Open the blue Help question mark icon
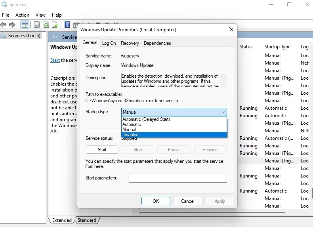313x227 pixels. click(x=67, y=25)
